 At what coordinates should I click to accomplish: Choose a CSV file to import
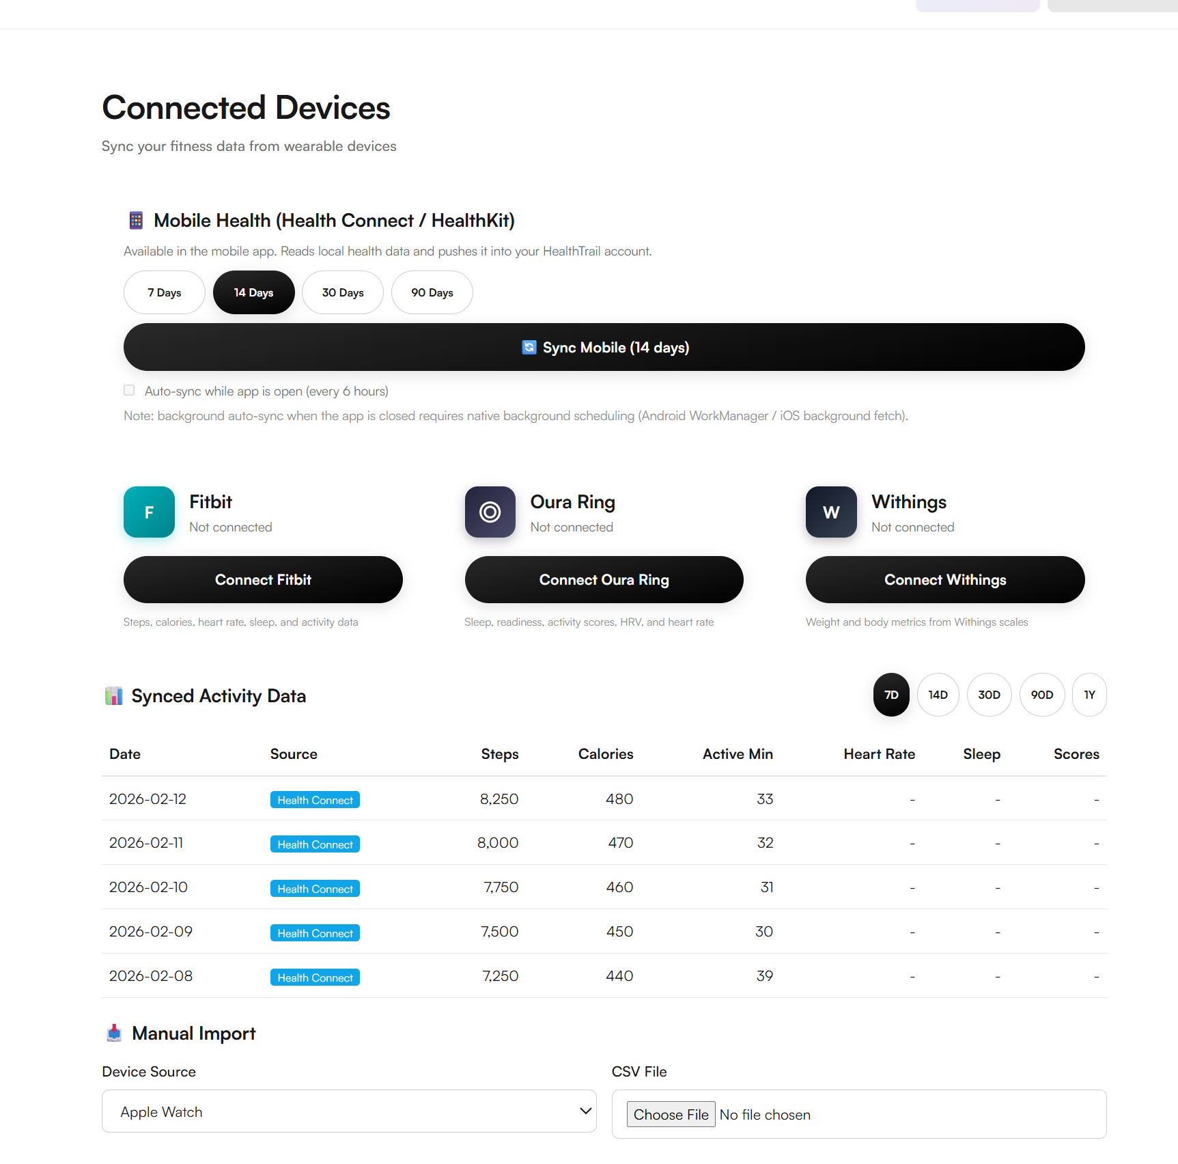(671, 1114)
